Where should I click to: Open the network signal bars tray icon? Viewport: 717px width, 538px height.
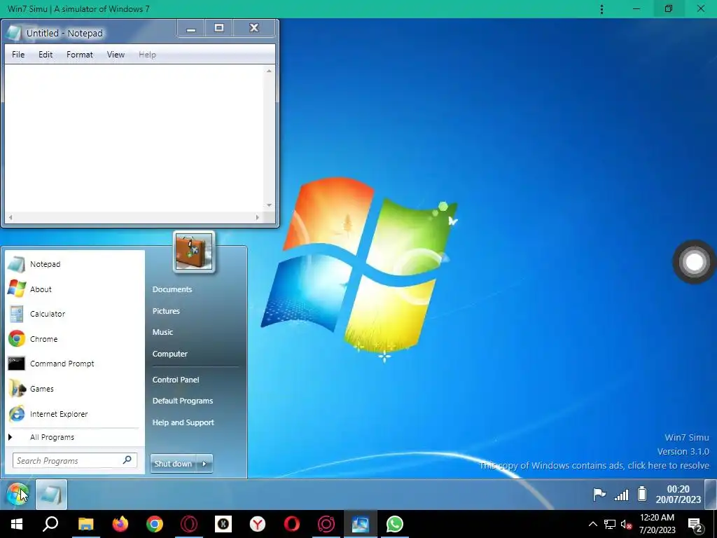click(622, 495)
